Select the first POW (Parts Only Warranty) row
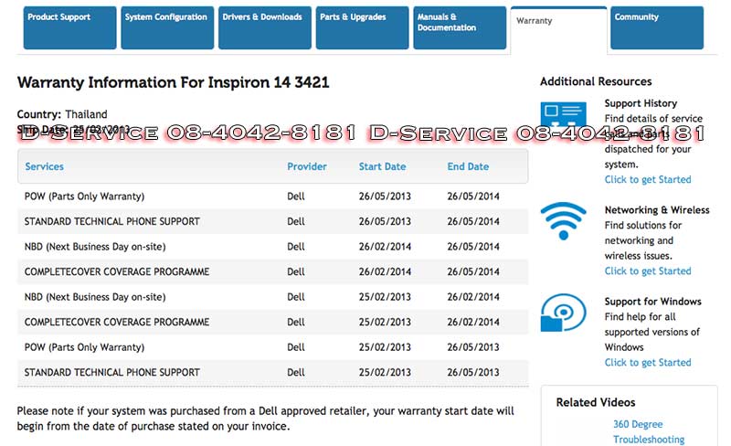The width and height of the screenshot is (731, 446). (85, 196)
